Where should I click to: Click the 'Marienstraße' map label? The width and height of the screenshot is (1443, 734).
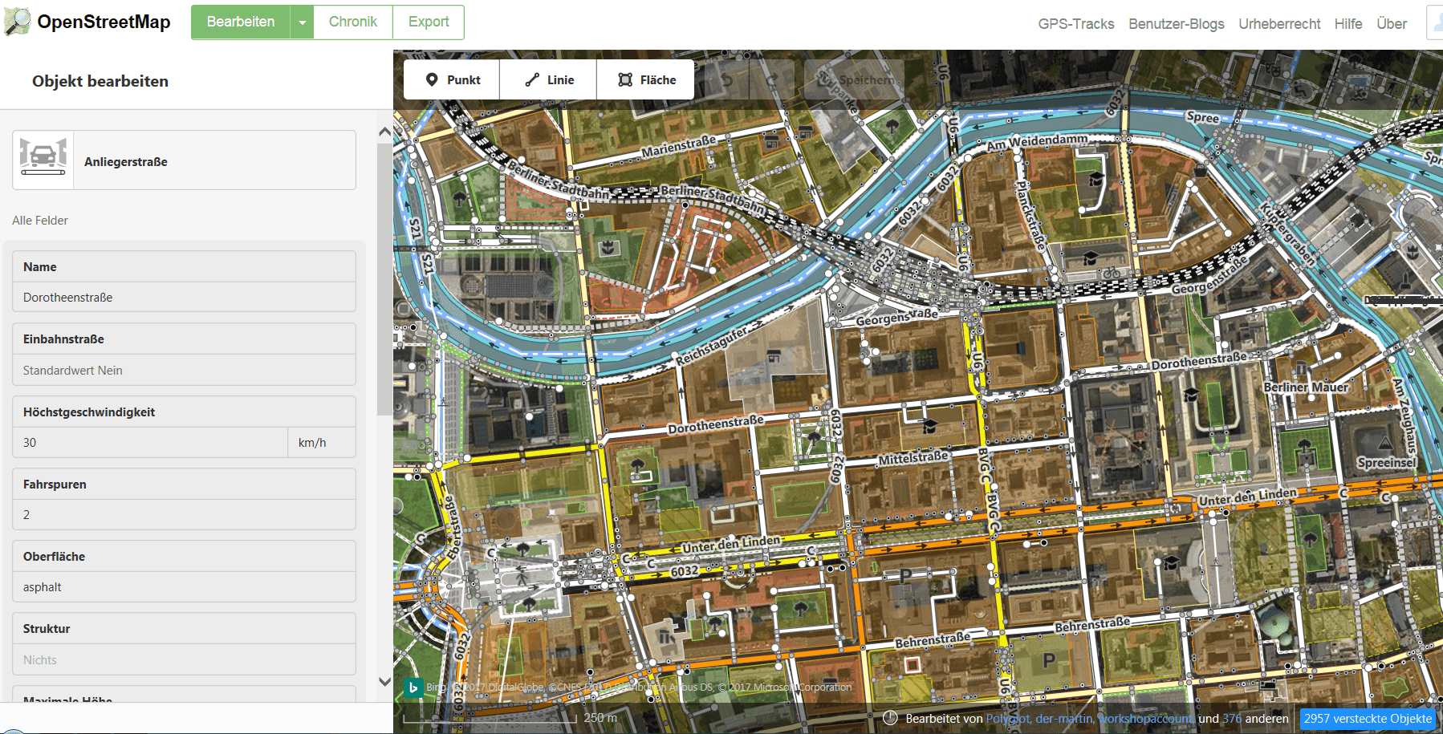point(678,146)
